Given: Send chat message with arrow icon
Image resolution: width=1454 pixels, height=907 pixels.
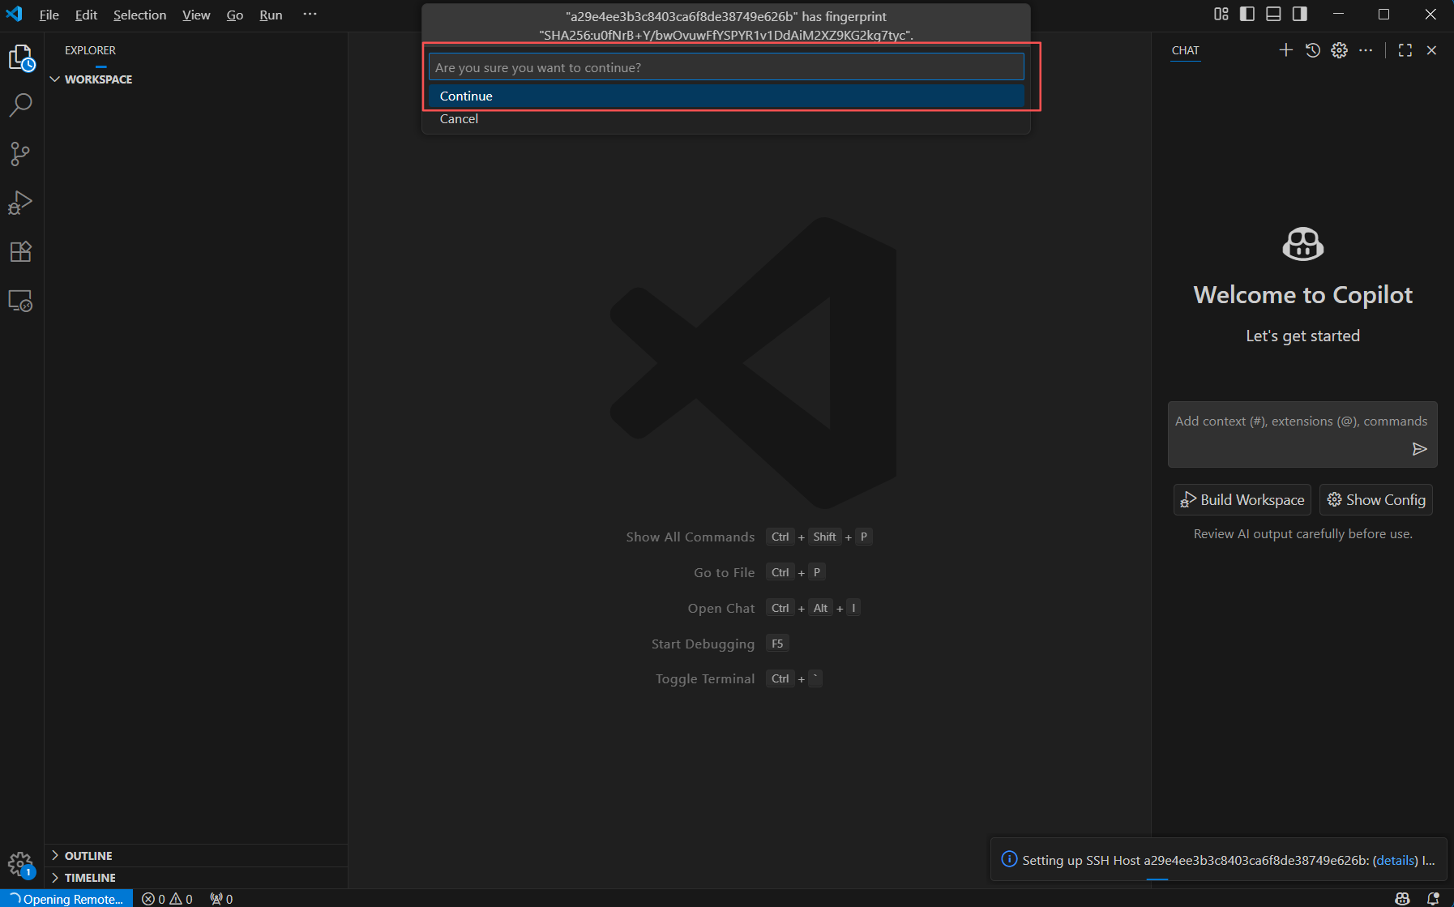Looking at the screenshot, I should [x=1419, y=449].
